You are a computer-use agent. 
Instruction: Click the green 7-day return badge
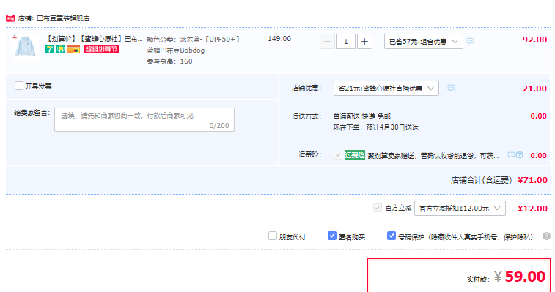click(50, 49)
